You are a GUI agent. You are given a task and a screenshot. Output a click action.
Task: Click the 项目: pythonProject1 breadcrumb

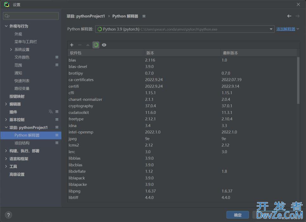click(x=86, y=16)
